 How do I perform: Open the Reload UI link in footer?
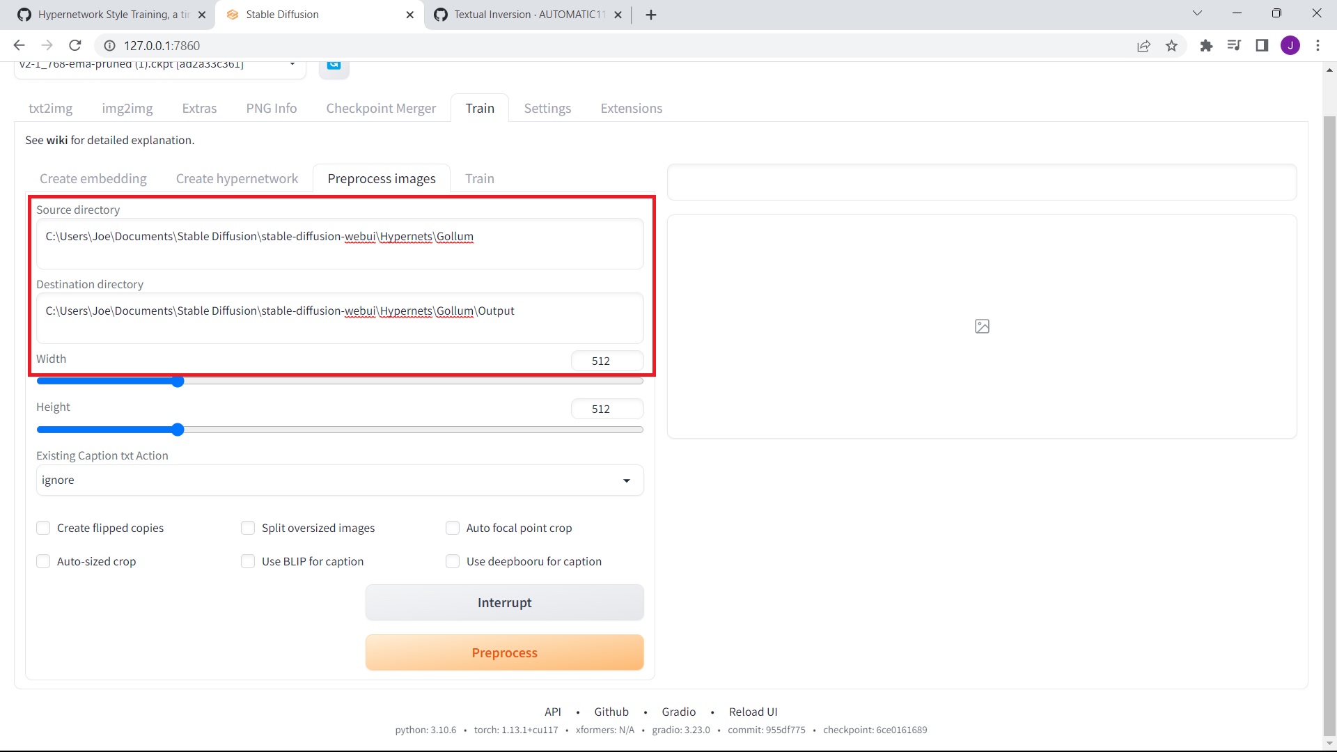click(x=753, y=712)
